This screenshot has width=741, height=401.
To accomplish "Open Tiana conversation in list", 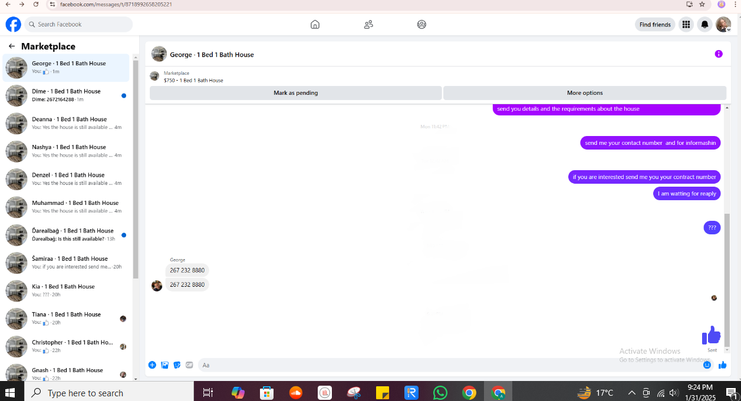I will coord(66,319).
